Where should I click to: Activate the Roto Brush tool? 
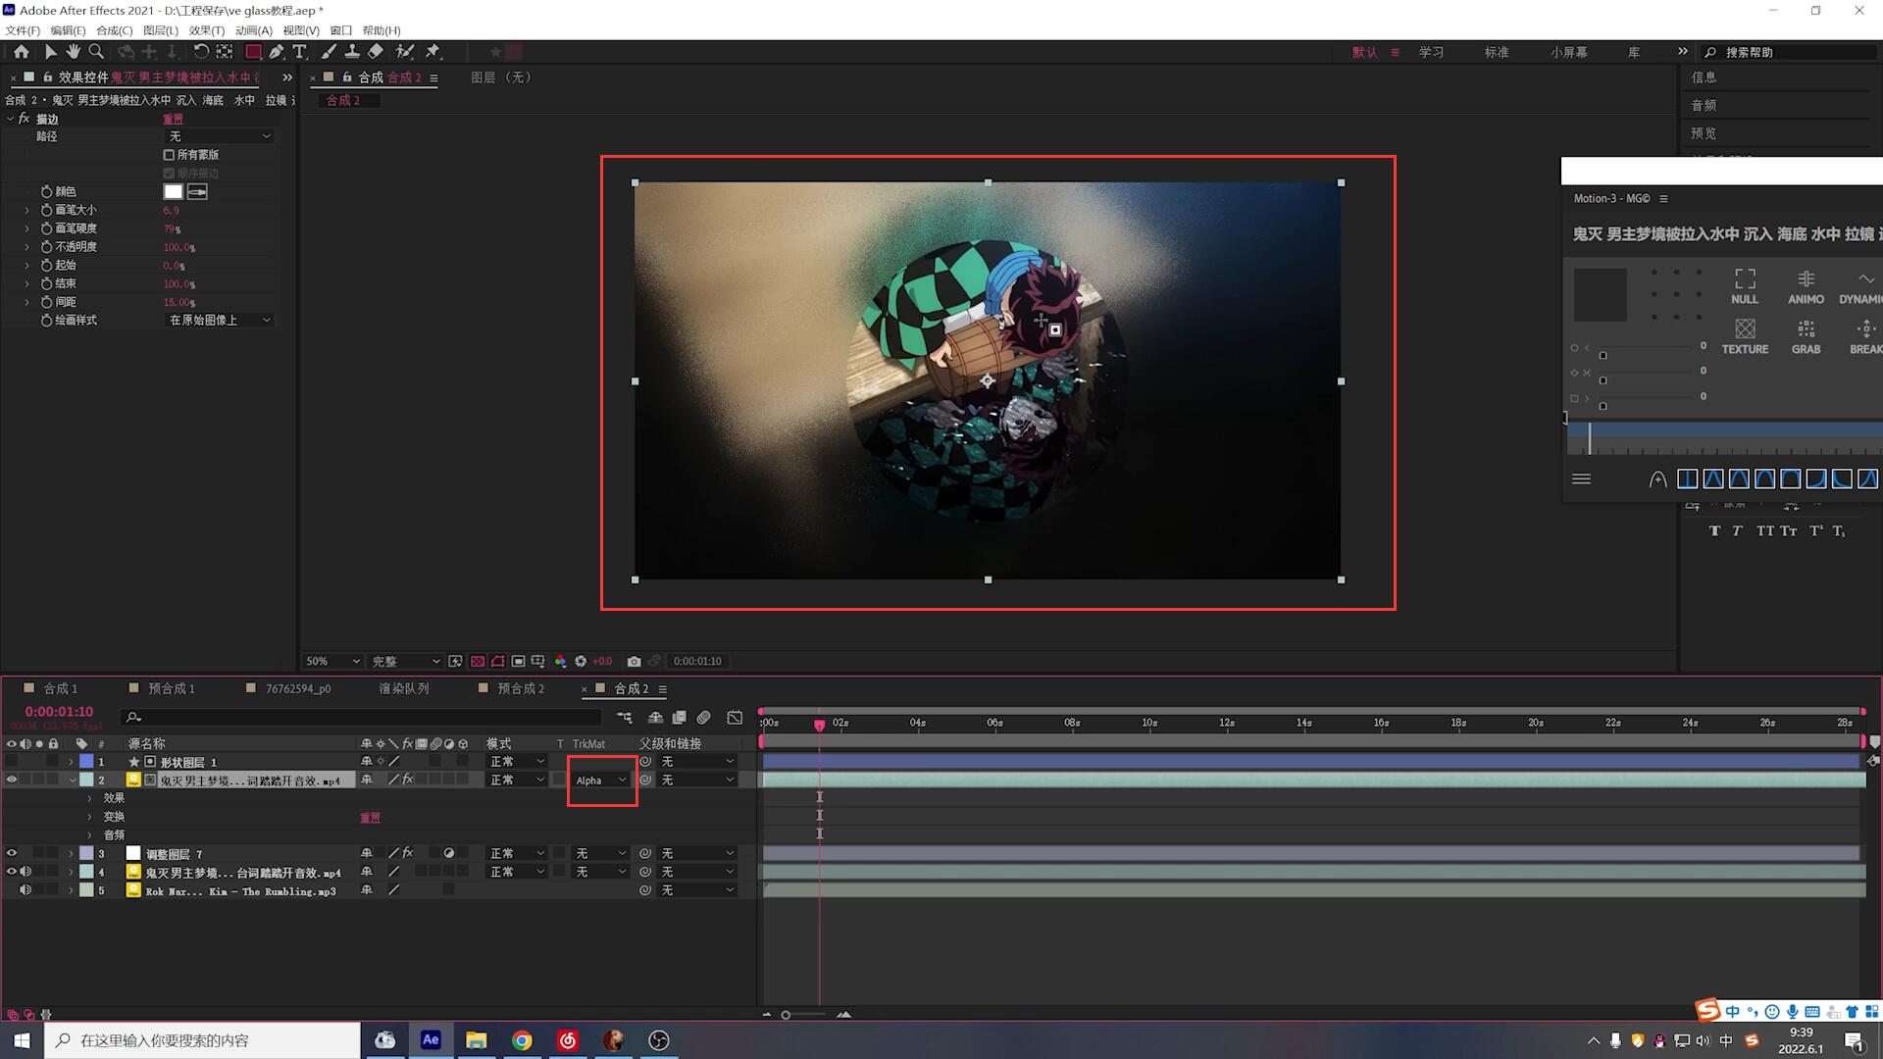[404, 52]
